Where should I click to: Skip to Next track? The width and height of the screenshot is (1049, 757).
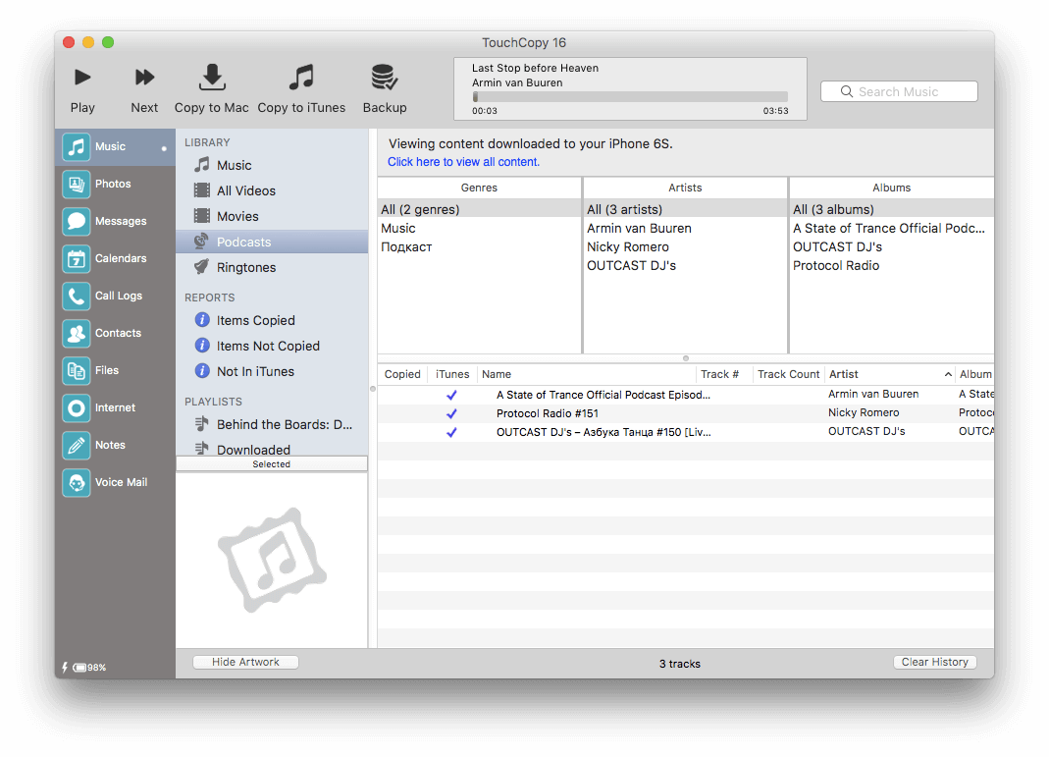pyautogui.click(x=144, y=78)
